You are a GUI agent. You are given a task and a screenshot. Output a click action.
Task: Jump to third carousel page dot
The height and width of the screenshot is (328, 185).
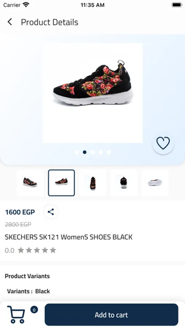click(x=93, y=152)
